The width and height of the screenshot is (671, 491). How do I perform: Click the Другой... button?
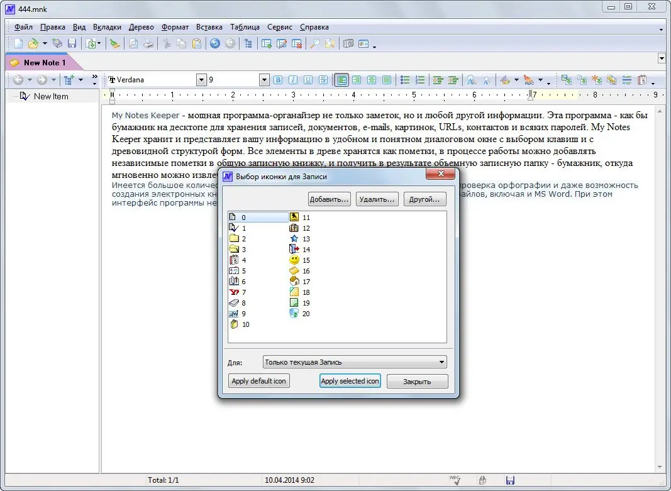coord(424,199)
